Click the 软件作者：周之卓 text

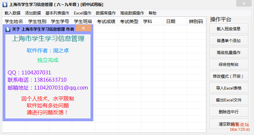(x=48, y=51)
